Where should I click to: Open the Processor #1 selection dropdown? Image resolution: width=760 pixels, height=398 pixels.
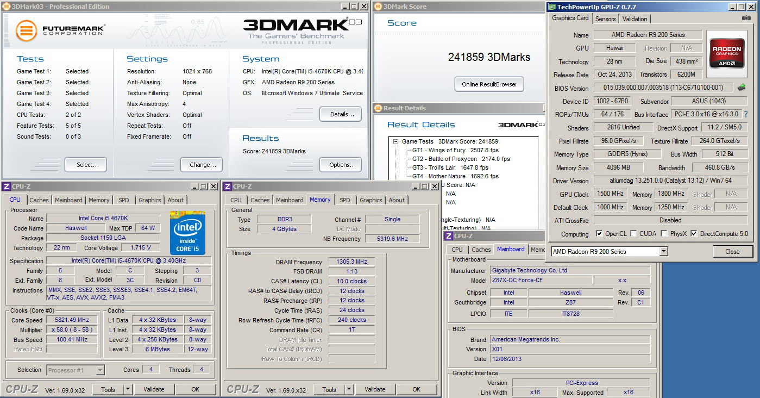click(x=100, y=370)
